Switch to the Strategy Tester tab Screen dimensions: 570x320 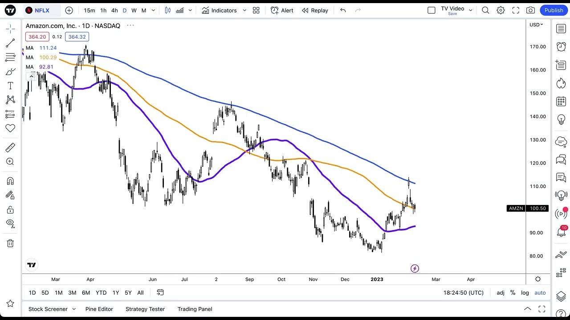[145, 309]
